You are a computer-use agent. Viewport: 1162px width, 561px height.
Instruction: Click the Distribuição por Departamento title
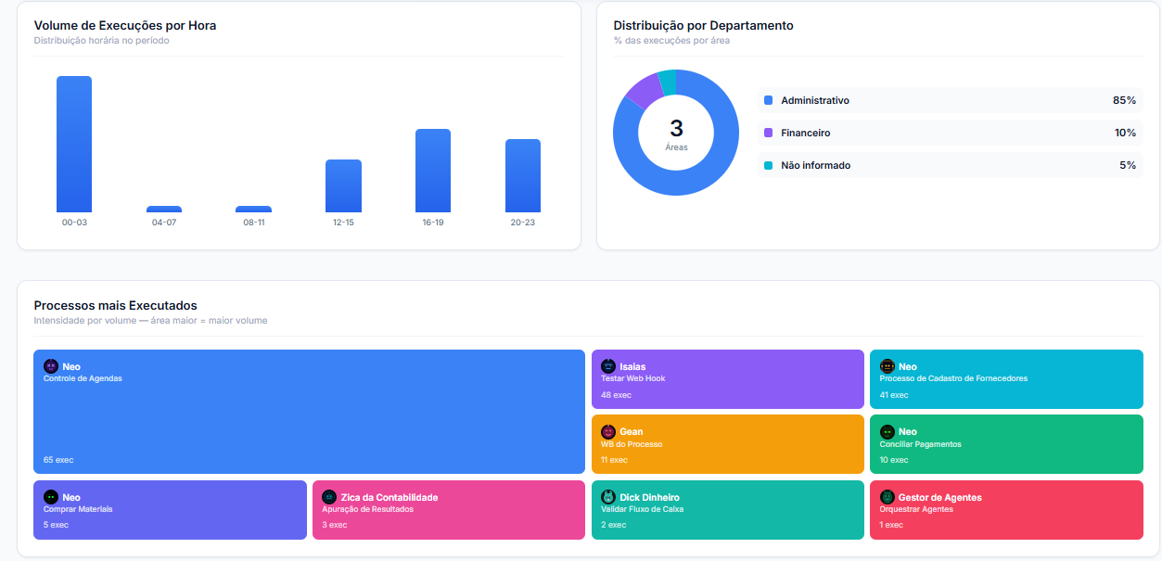pyautogui.click(x=704, y=25)
